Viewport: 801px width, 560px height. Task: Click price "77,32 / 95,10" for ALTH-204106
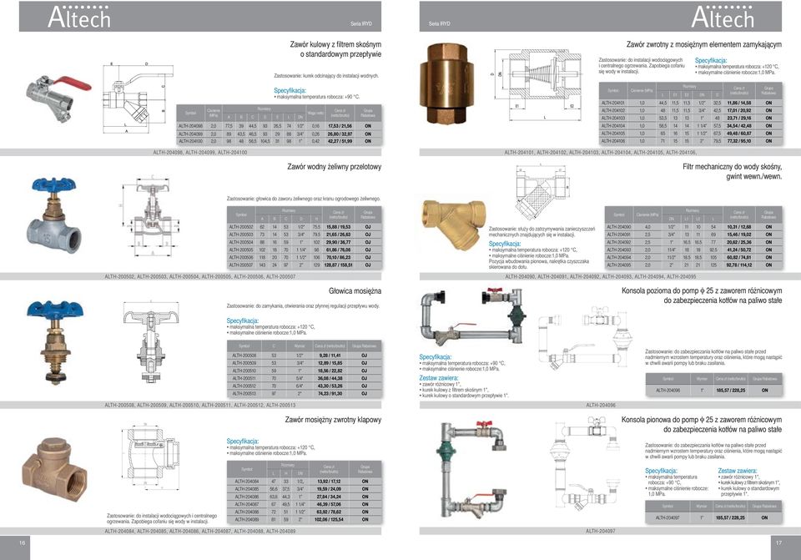(738, 141)
